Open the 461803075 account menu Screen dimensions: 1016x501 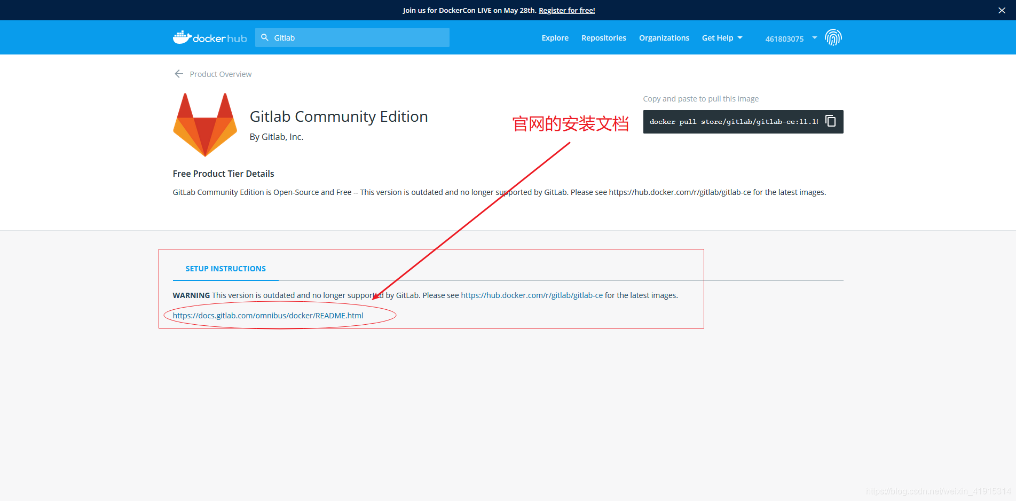point(791,38)
